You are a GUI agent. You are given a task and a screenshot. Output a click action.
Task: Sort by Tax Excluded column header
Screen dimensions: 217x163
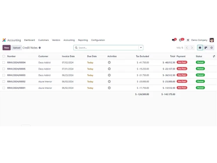[x=142, y=56]
